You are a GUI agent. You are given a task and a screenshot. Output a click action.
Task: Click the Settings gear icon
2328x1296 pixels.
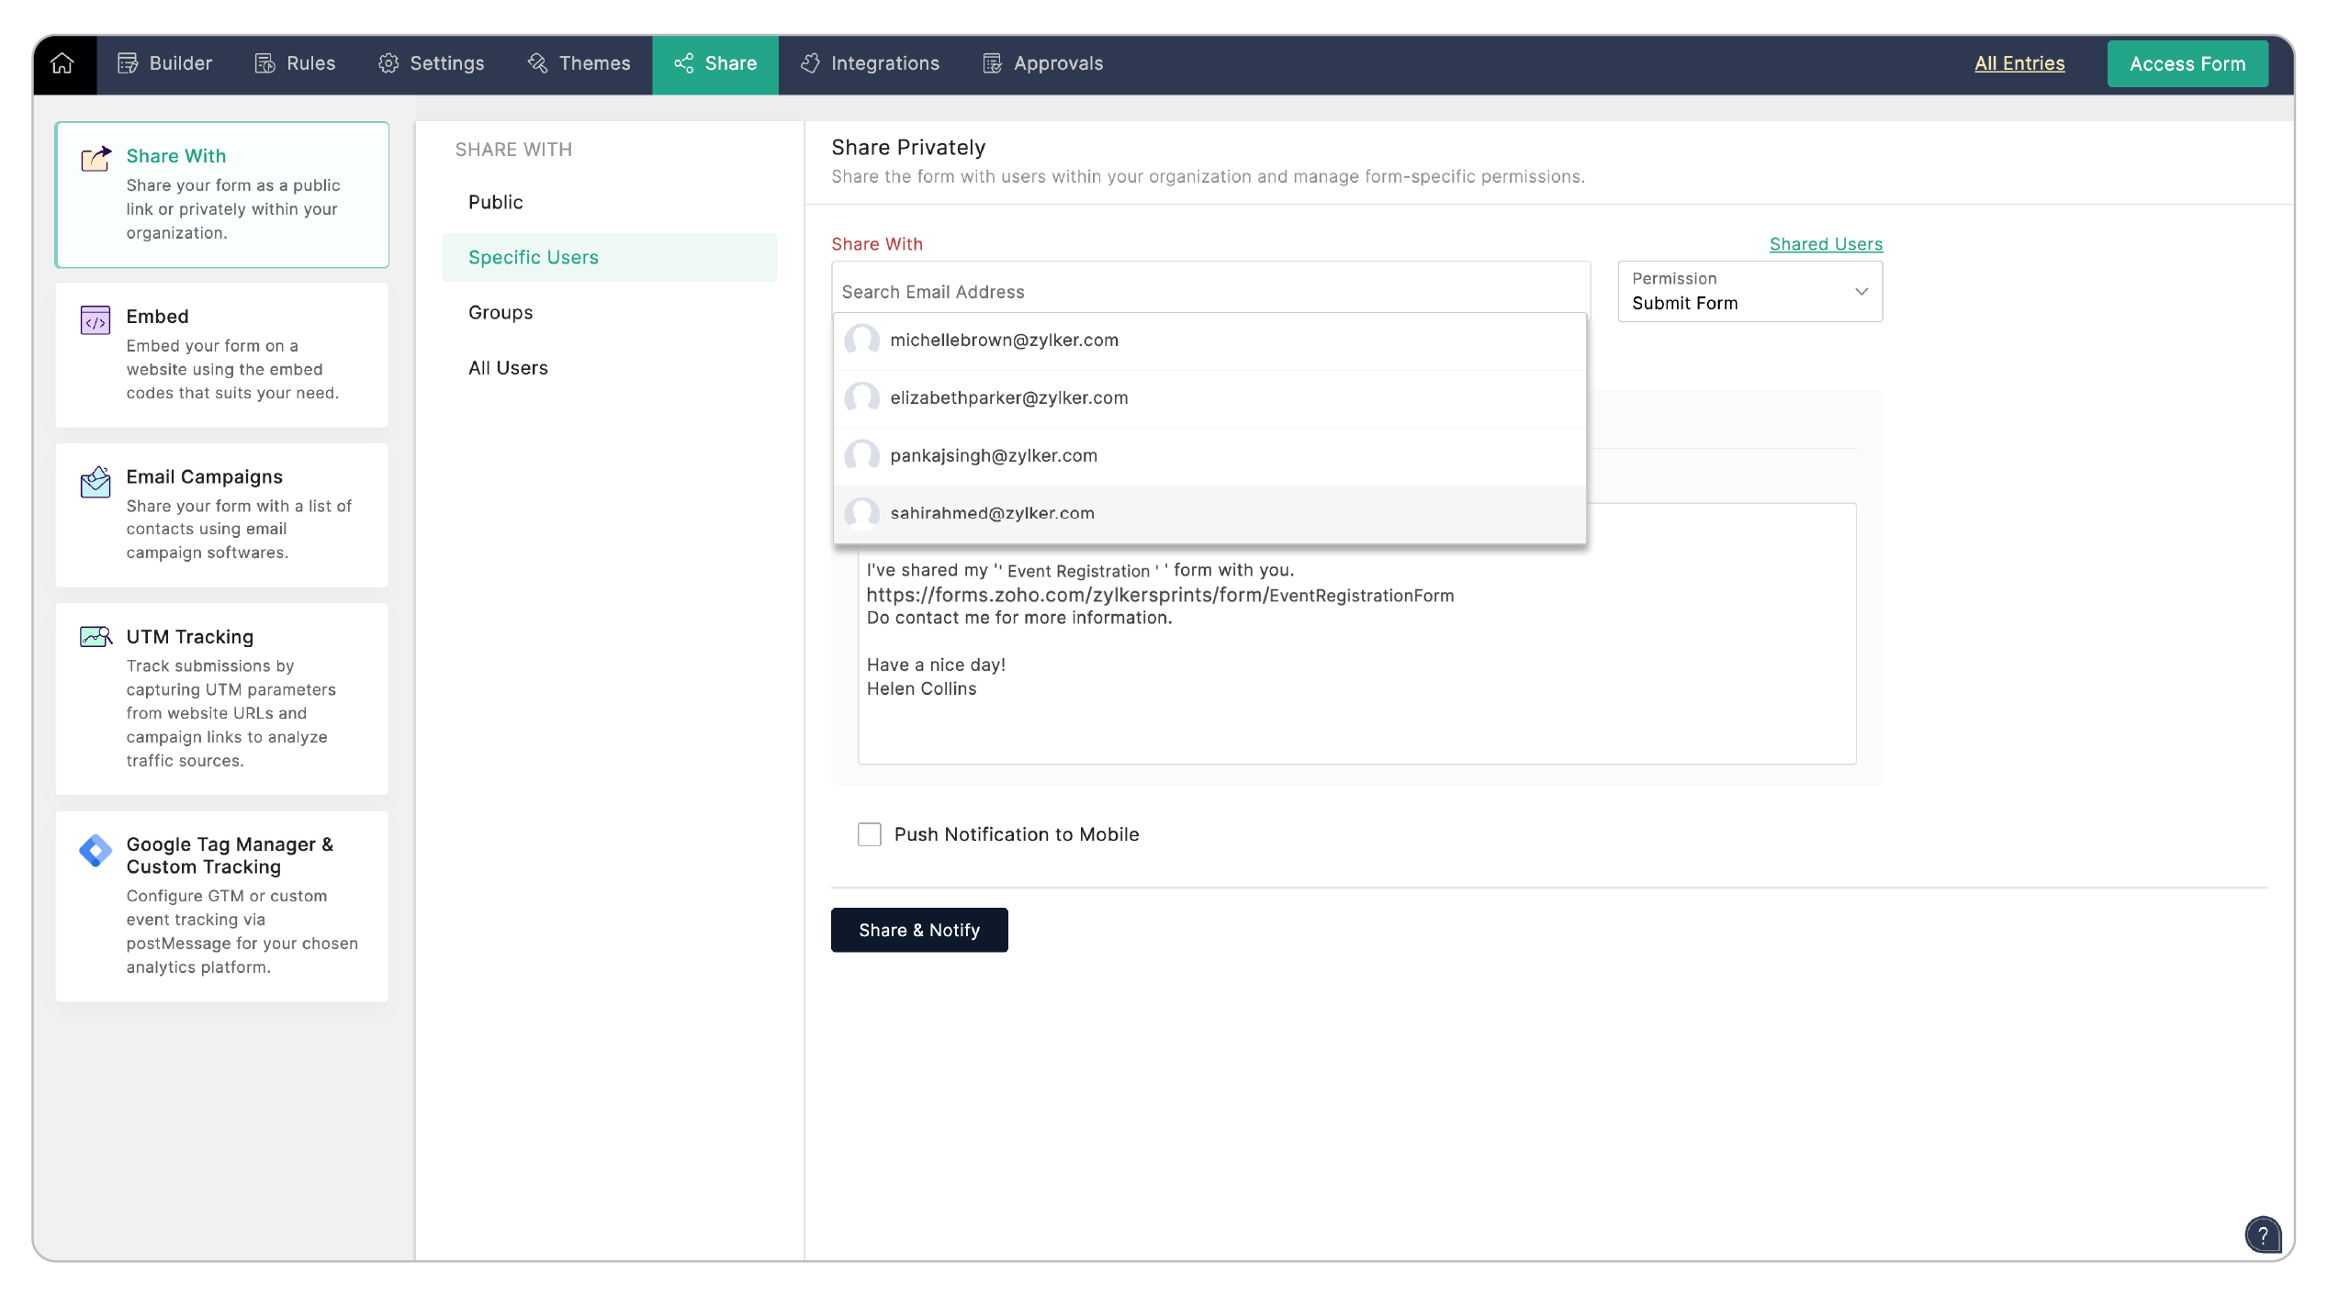tap(388, 63)
